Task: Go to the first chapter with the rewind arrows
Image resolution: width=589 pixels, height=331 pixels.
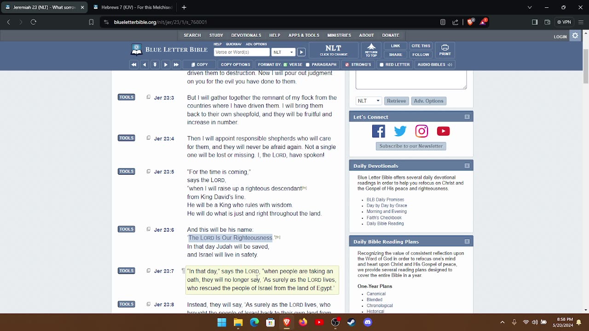Action: 134,65
